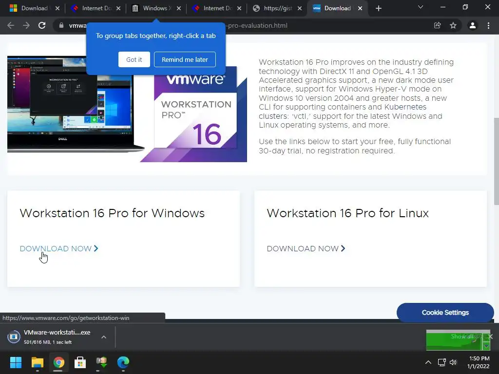Click Workstation 16 Pro for Windows heading

(x=112, y=213)
